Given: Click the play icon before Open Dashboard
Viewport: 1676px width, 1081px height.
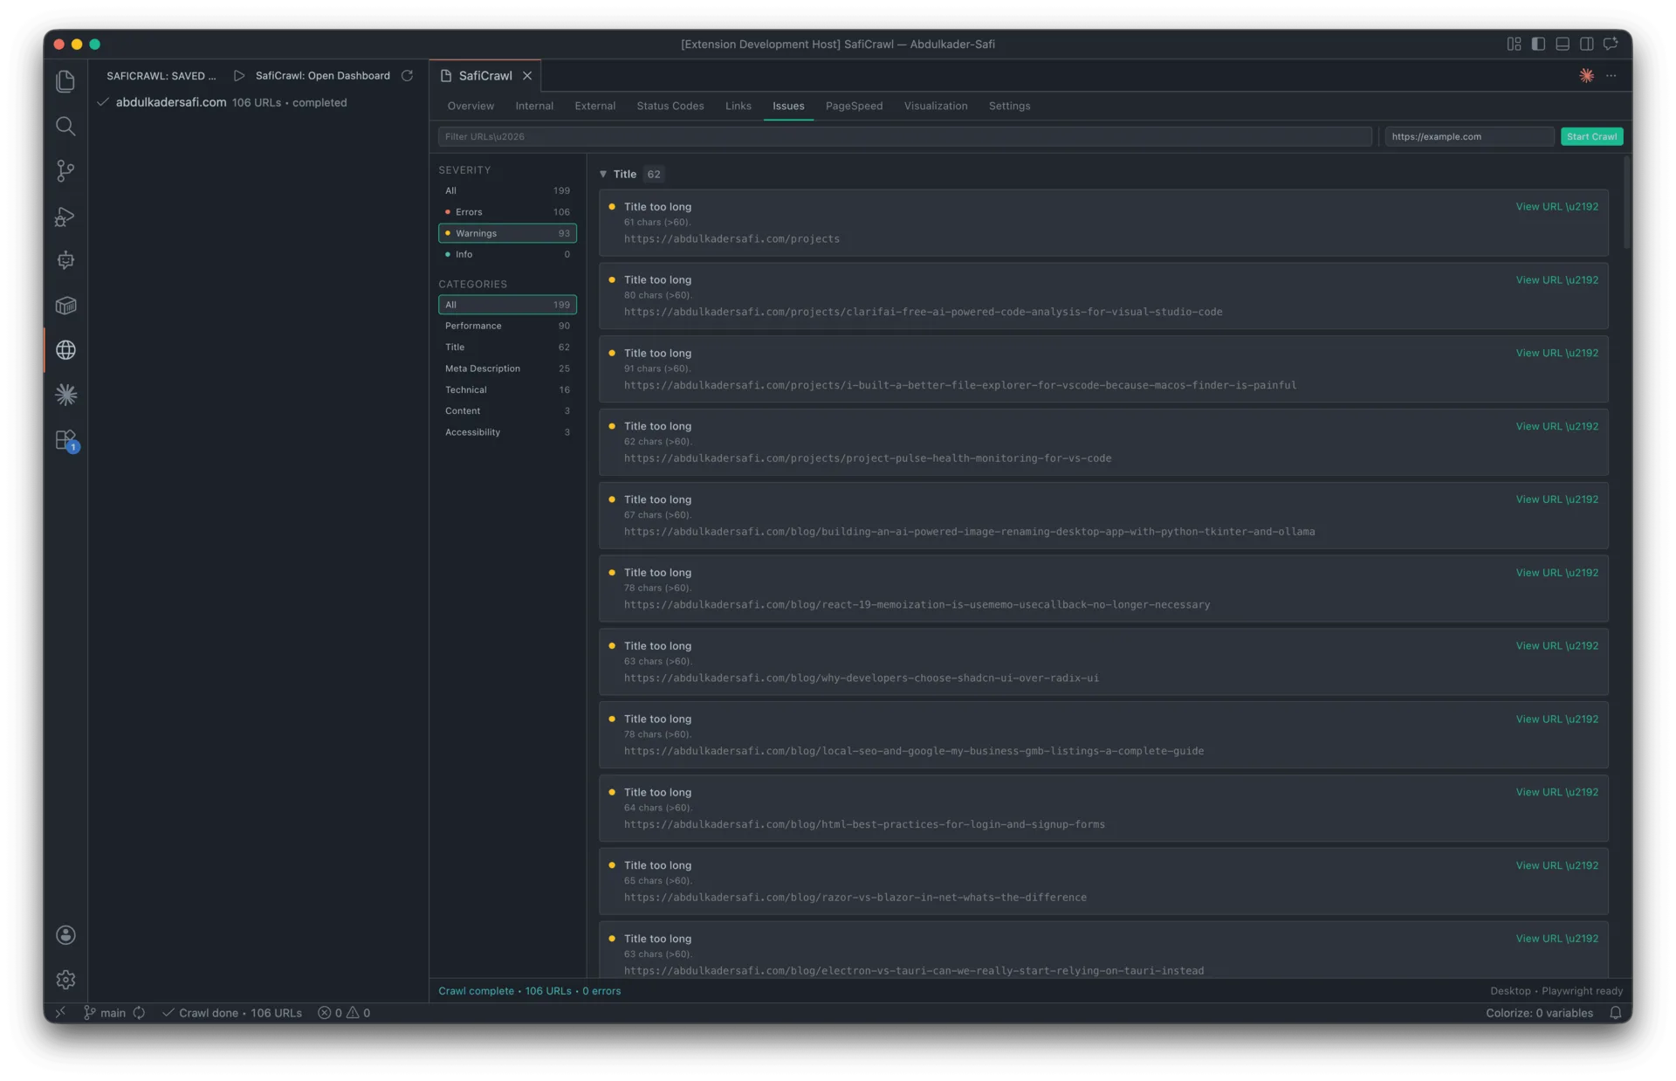Looking at the screenshot, I should pyautogui.click(x=238, y=76).
